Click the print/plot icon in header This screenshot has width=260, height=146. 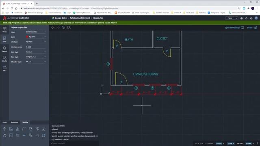point(241,18)
